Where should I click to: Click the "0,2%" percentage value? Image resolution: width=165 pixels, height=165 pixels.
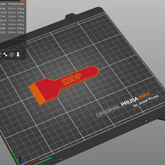click(x=2, y=32)
